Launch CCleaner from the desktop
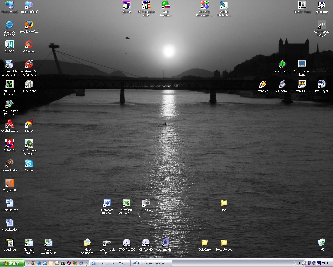The width and height of the screenshot is (333, 267). point(29,45)
